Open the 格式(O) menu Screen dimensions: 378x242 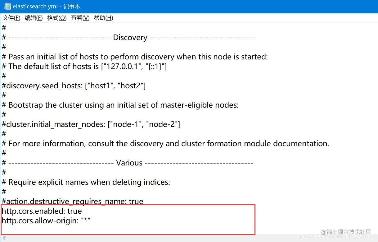pos(57,18)
